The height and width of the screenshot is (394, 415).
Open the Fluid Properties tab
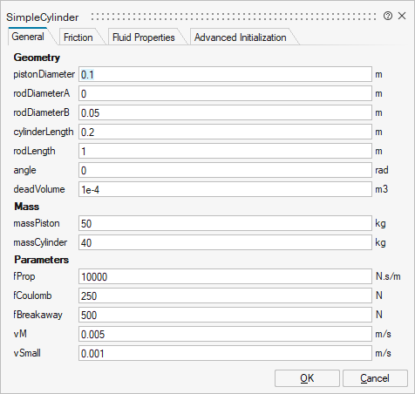click(144, 37)
